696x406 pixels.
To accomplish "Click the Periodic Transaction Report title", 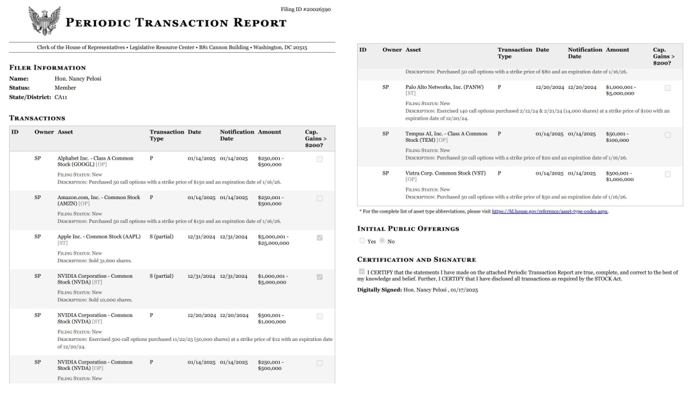I will tap(176, 23).
